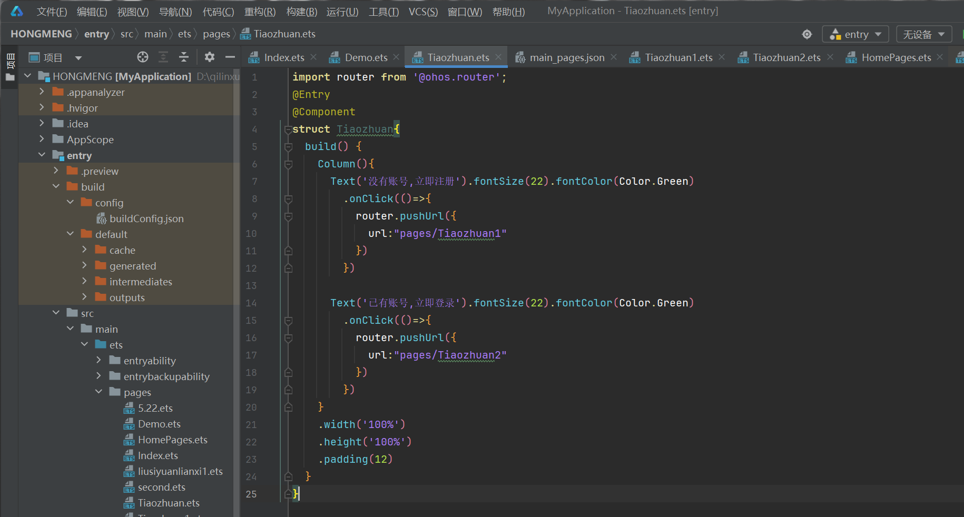Select HomePages.ets in the project tree

pyautogui.click(x=172, y=440)
